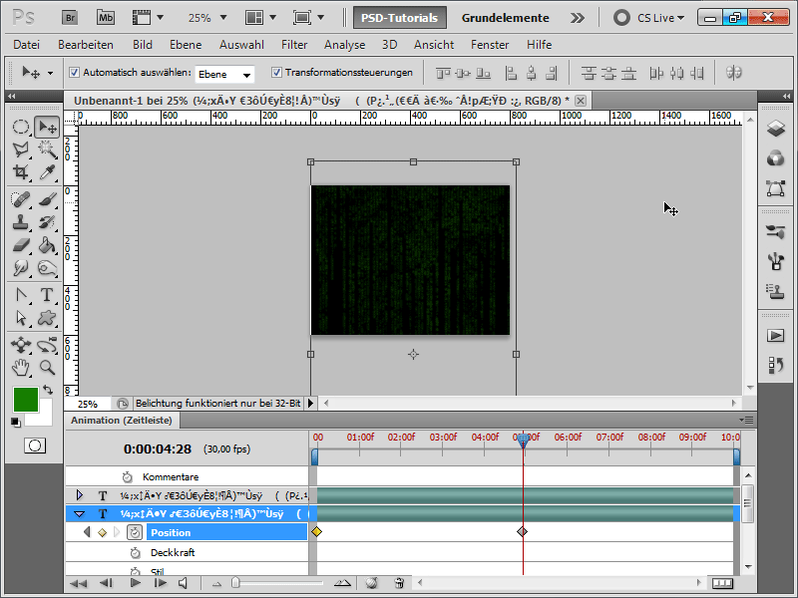Select the Eraser tool
The height and width of the screenshot is (598, 798).
pos(20,245)
